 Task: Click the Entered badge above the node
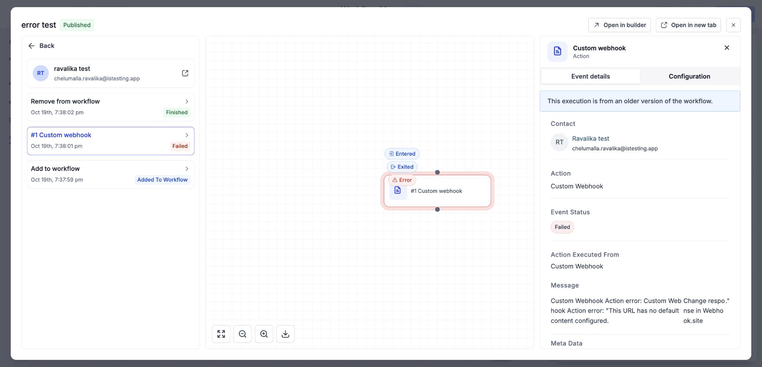[x=402, y=154]
